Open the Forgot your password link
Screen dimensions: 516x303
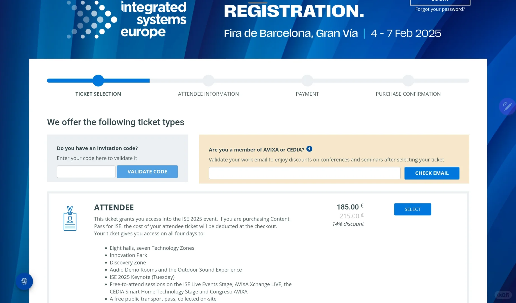(440, 9)
